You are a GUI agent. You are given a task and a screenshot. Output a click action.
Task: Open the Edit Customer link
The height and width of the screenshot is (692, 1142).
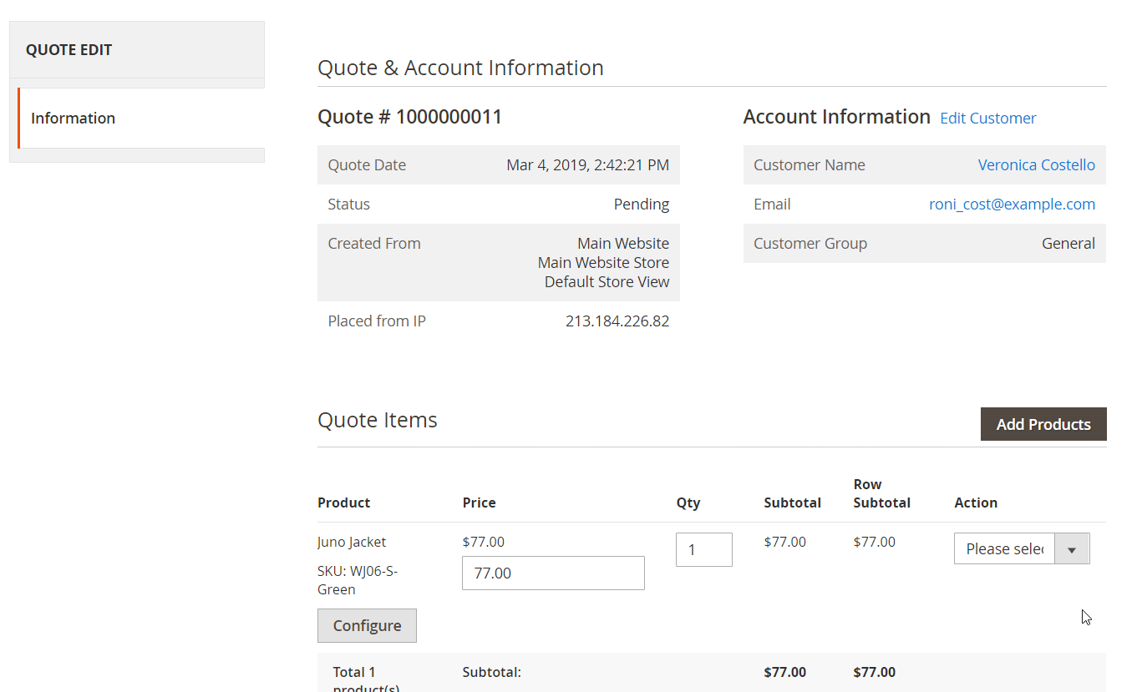point(987,119)
